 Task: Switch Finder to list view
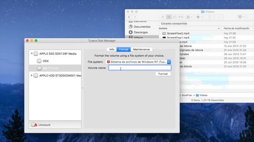(169, 17)
